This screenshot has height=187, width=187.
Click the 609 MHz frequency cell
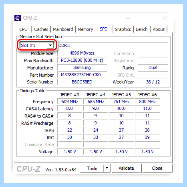click(x=70, y=102)
